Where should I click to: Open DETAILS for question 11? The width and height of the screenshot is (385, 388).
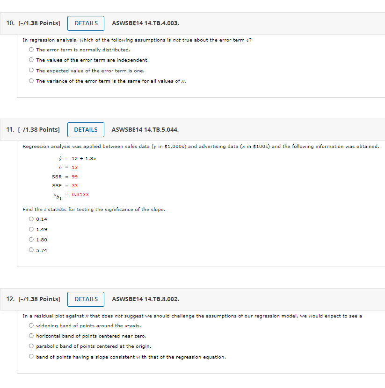coord(86,130)
